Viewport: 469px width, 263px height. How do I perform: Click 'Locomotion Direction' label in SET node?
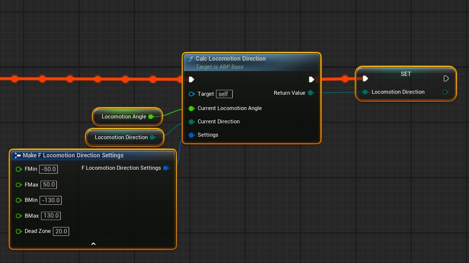(398, 92)
